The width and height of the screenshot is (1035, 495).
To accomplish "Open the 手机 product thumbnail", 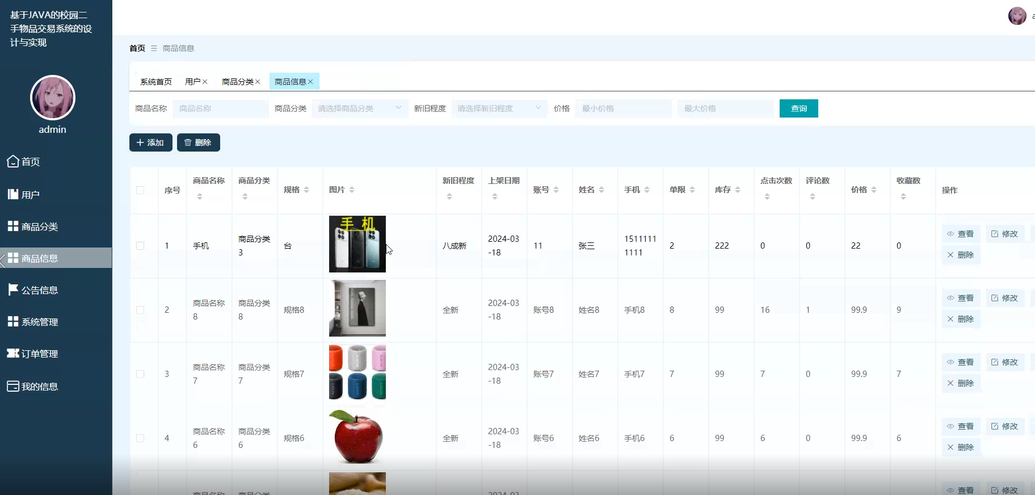I will (357, 244).
